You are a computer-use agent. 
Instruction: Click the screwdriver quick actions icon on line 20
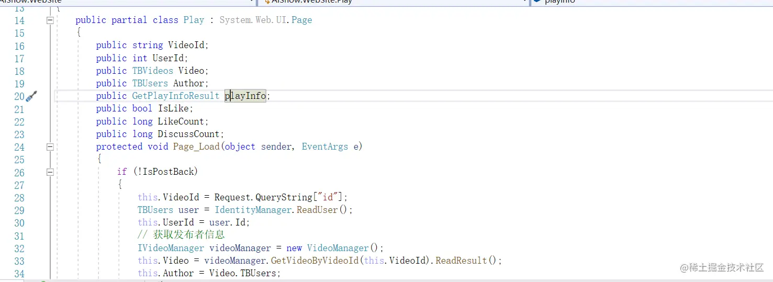[x=31, y=96]
